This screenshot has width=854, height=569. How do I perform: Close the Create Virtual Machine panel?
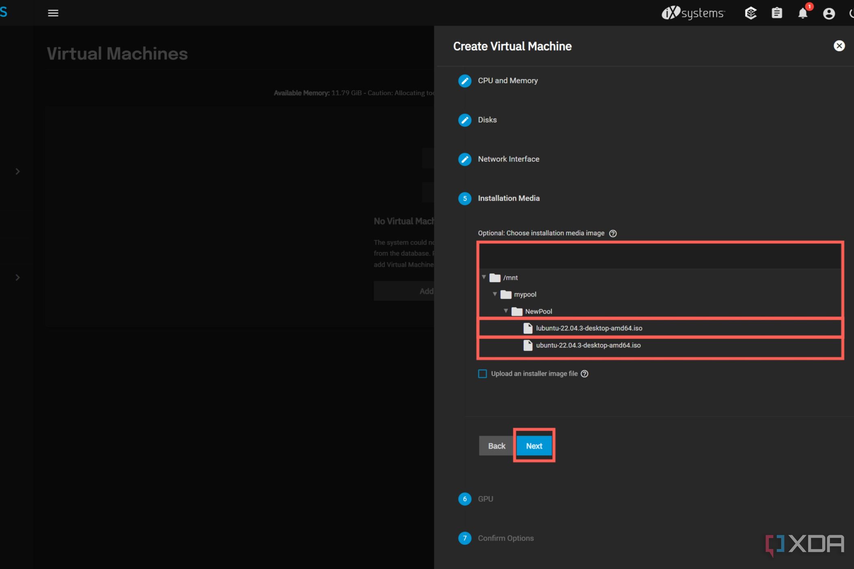(839, 46)
